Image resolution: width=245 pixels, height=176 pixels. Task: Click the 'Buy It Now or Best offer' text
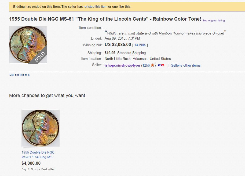pyautogui.click(x=38, y=169)
